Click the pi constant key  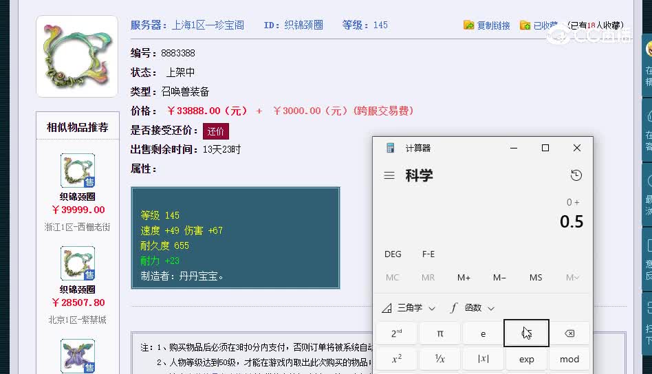440,333
